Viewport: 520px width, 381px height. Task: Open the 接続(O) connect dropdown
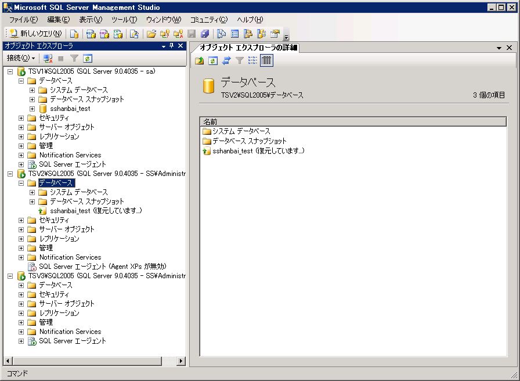click(x=21, y=59)
